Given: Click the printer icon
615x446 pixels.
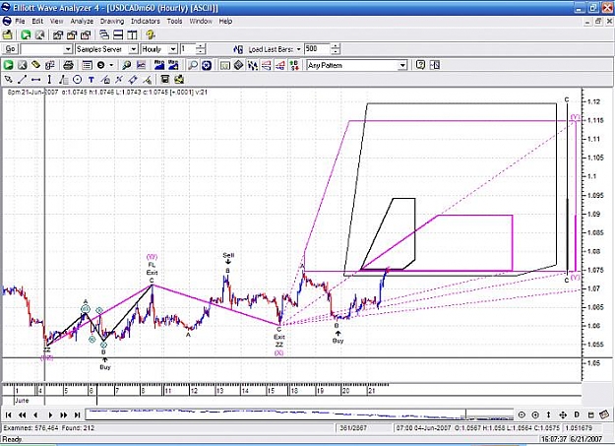Looking at the screenshot, I should 68,65.
